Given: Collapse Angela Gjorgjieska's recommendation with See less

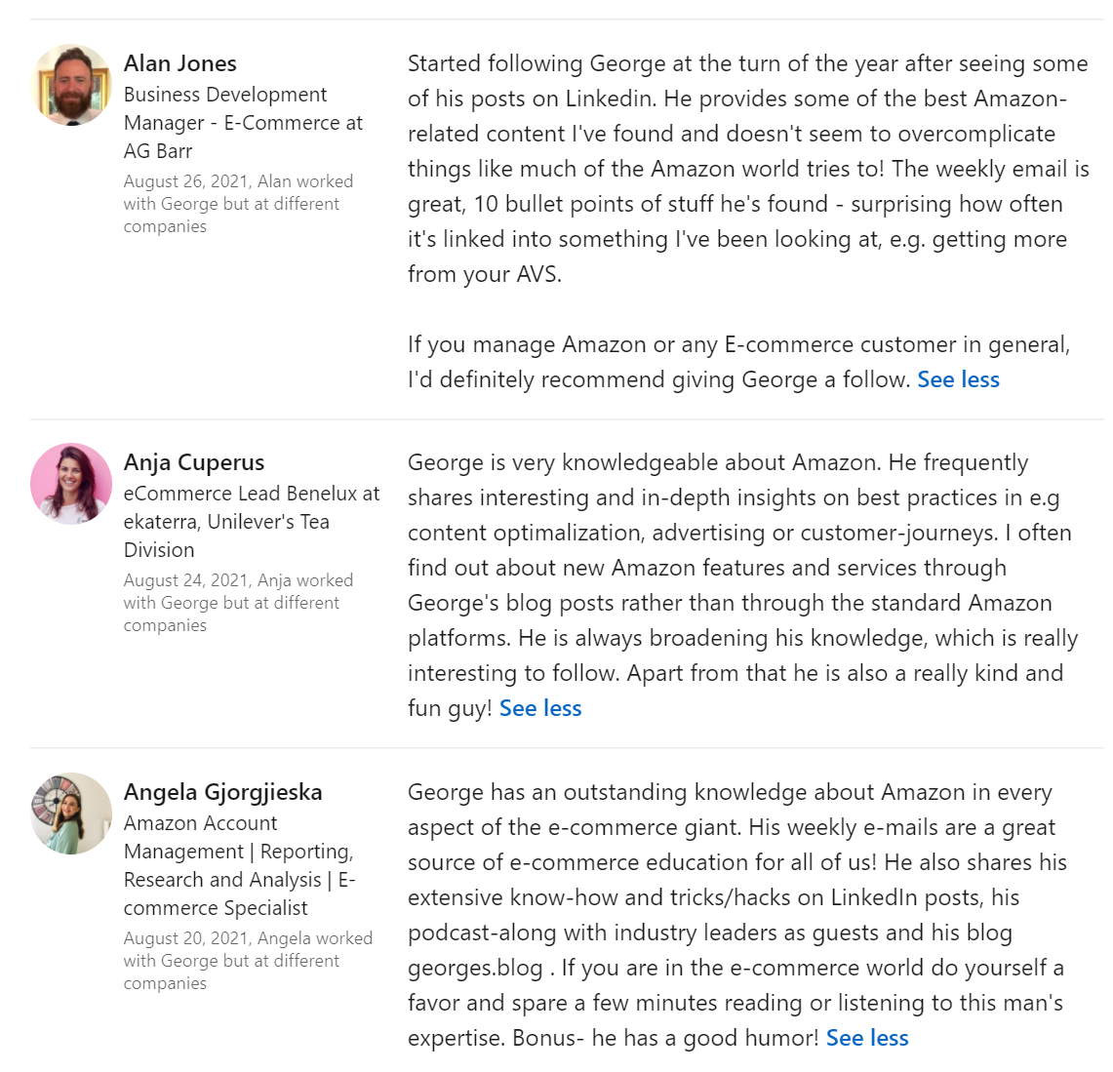Looking at the screenshot, I should [x=867, y=1038].
